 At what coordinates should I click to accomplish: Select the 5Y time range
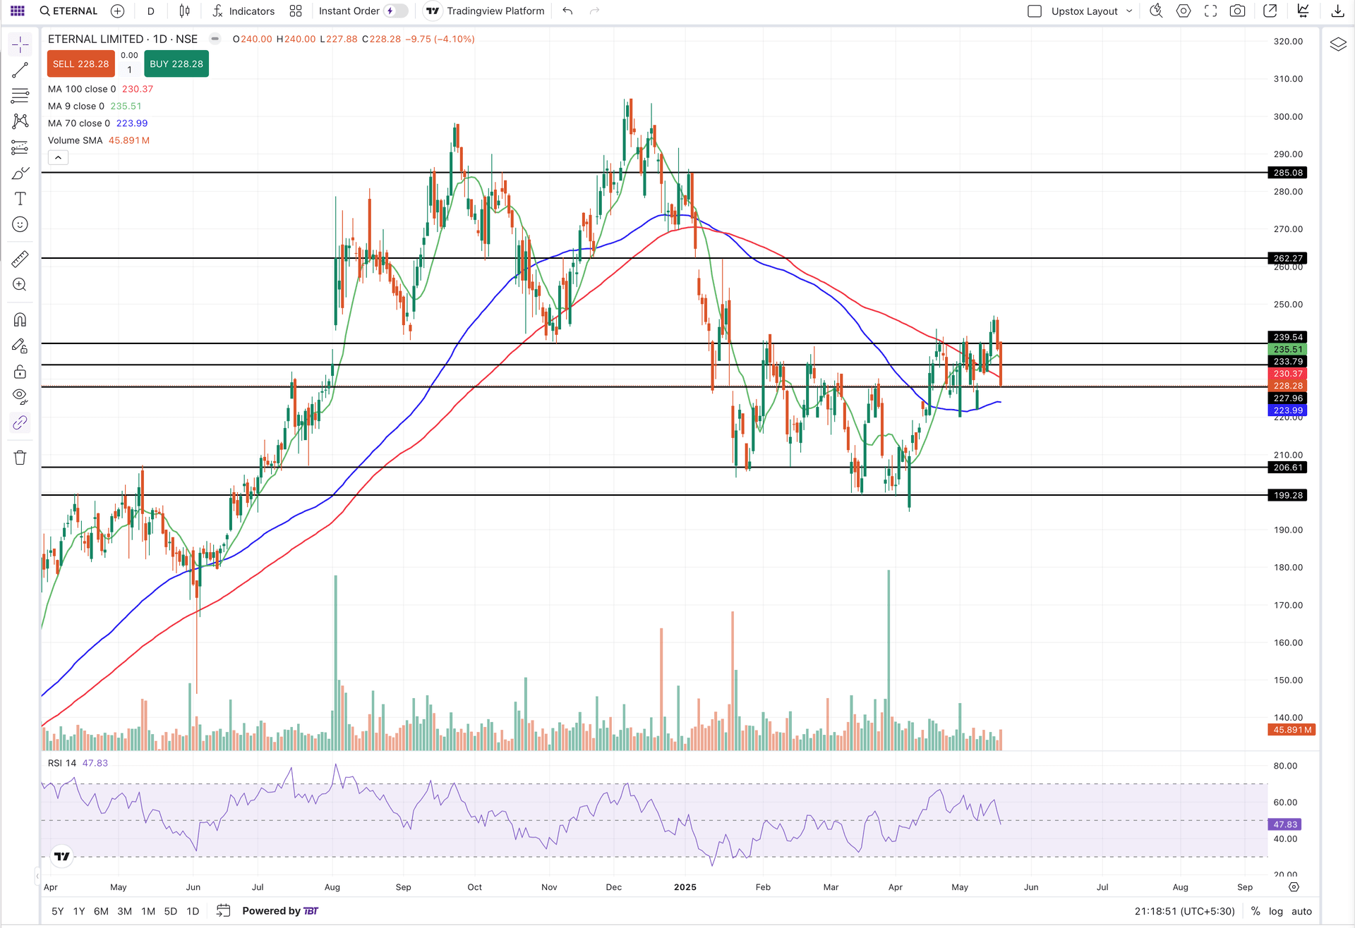pyautogui.click(x=58, y=911)
